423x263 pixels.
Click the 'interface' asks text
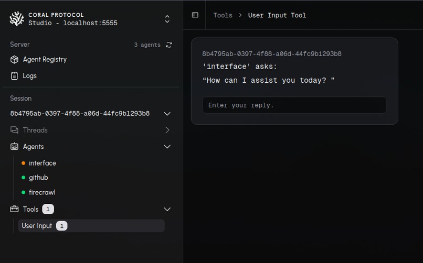239,67
